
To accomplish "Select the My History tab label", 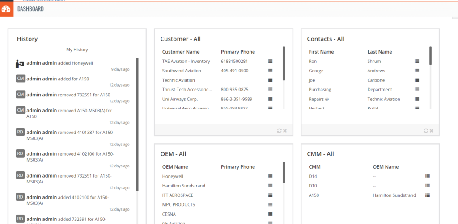I will pyautogui.click(x=77, y=50).
